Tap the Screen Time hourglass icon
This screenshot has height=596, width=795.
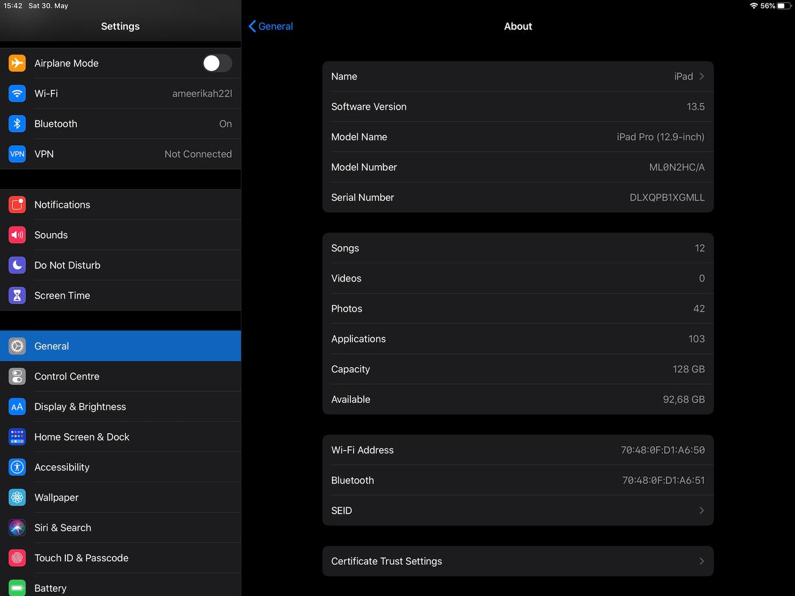(17, 296)
